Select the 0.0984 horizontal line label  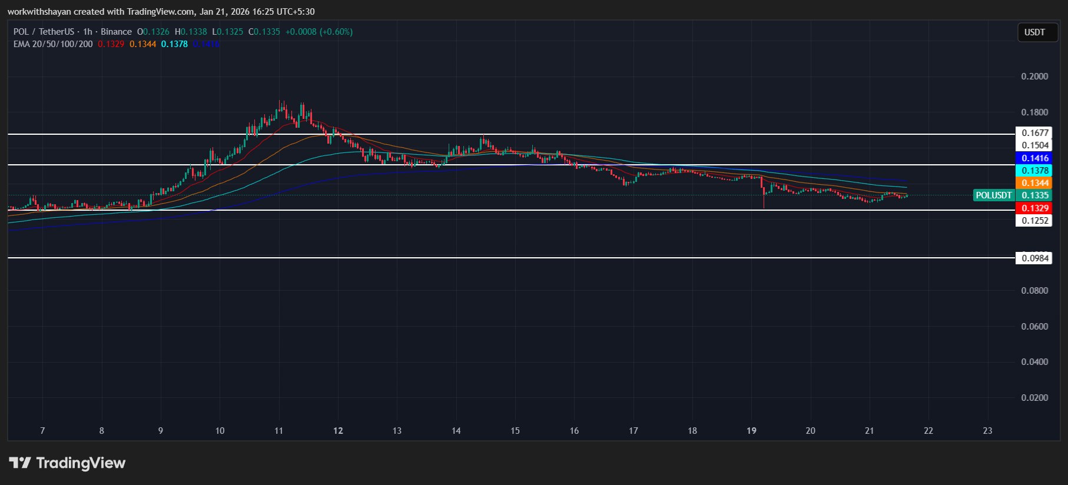[x=1034, y=258]
